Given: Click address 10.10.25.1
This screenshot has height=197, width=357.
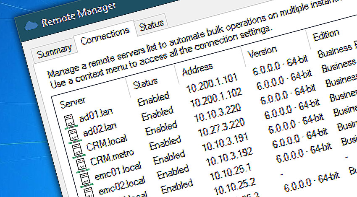Looking at the screenshot, I should click(x=231, y=172).
